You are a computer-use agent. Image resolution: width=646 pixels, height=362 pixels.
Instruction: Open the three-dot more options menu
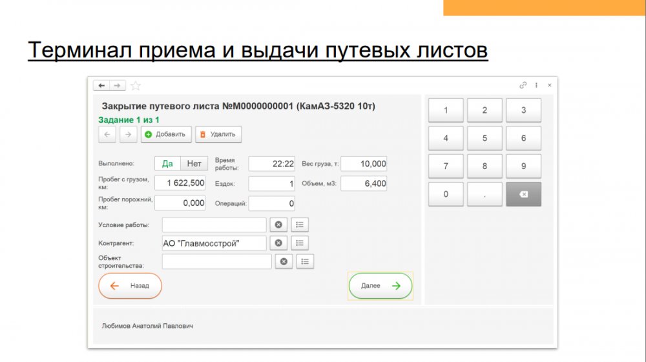[x=536, y=85]
